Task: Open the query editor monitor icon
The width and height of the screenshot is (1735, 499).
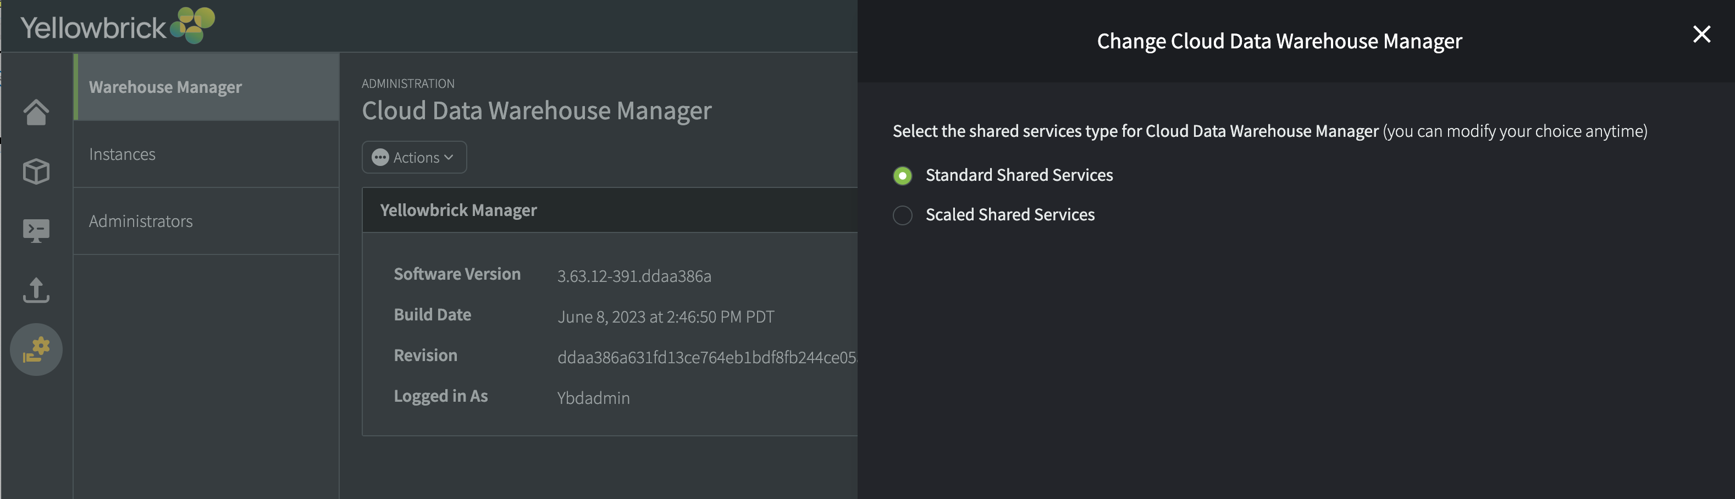Action: coord(36,230)
